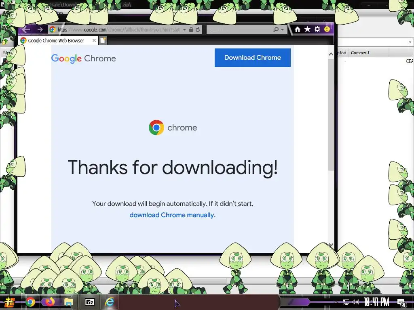The height and width of the screenshot is (310, 414).
Task: Open the path dropdown in 7-Zip window
Action: click(x=410, y=42)
